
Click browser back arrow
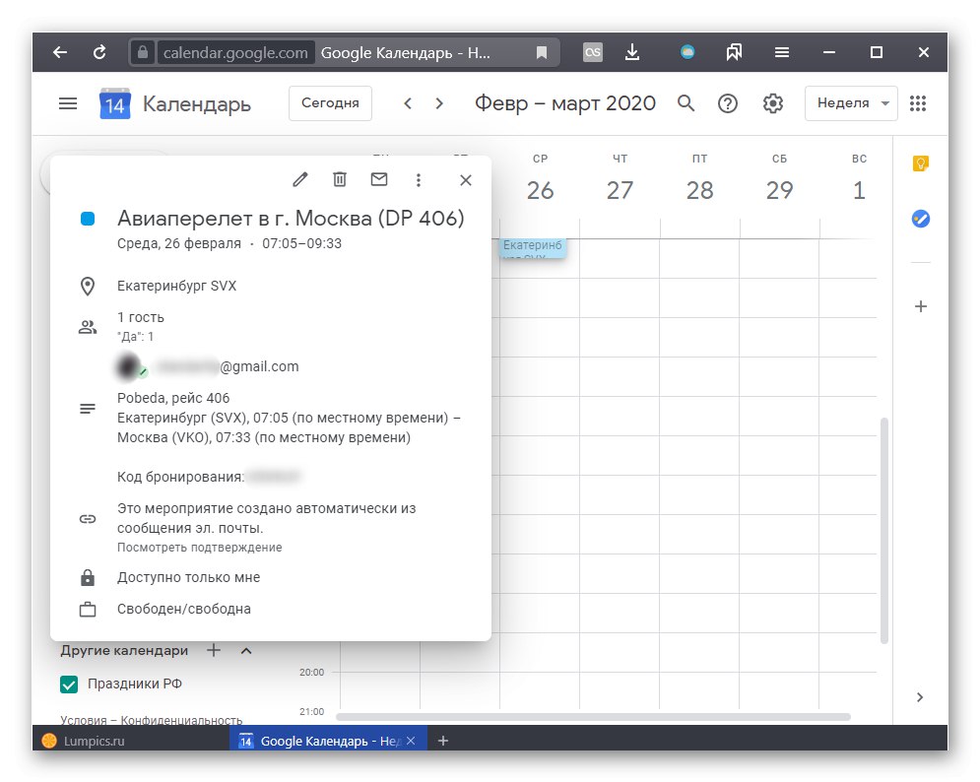[x=60, y=52]
